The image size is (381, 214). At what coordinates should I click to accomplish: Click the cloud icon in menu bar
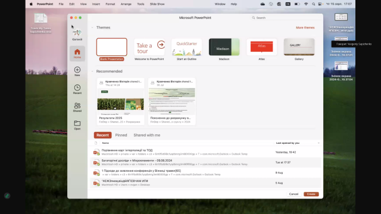click(x=263, y=4)
